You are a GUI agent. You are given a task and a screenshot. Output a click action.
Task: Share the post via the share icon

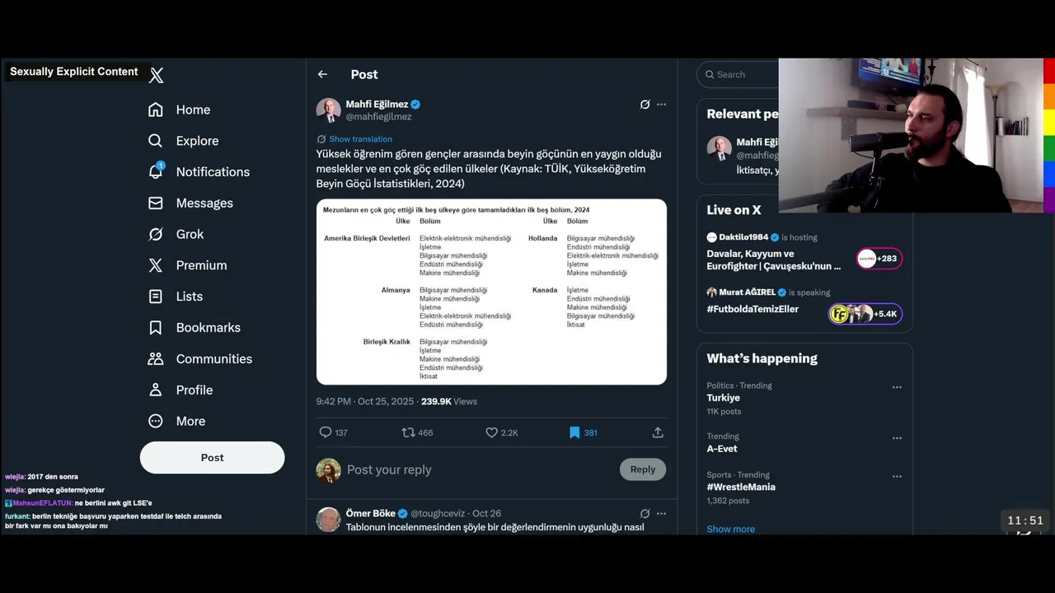click(x=658, y=432)
